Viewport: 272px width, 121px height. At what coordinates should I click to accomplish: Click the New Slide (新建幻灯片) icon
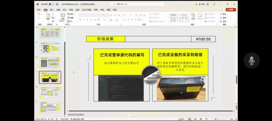point(62,16)
